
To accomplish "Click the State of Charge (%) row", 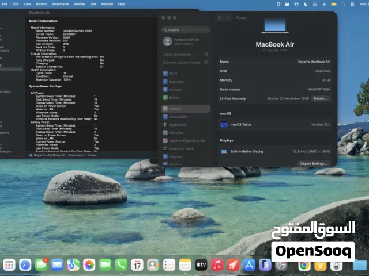I will [70, 67].
